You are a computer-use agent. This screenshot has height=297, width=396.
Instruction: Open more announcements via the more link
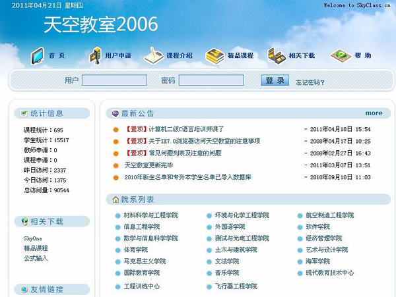374,113
